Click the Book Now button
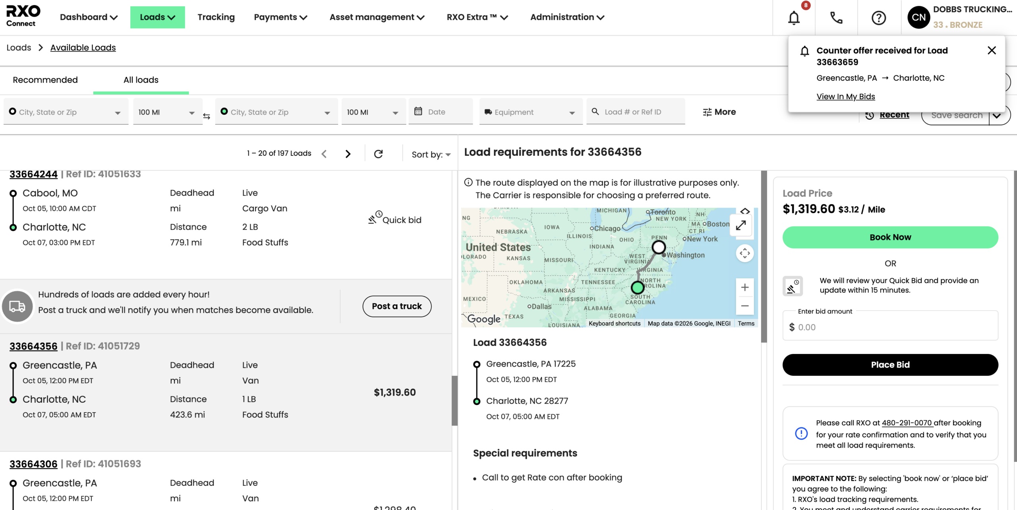1017x510 pixels. (x=890, y=237)
